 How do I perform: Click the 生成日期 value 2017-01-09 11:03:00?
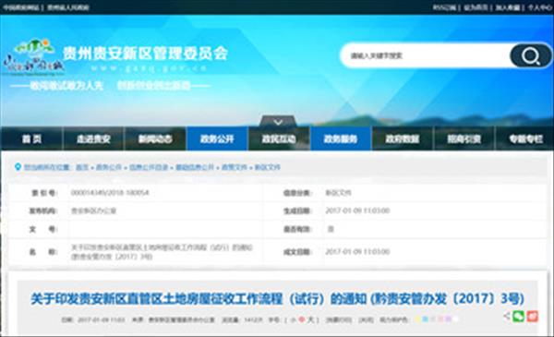(x=357, y=211)
